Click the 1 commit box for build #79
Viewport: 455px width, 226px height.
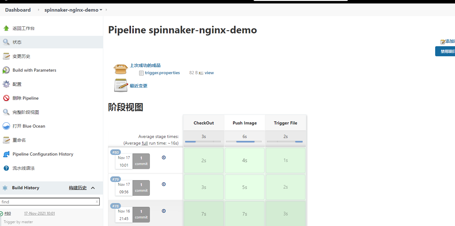(x=141, y=188)
